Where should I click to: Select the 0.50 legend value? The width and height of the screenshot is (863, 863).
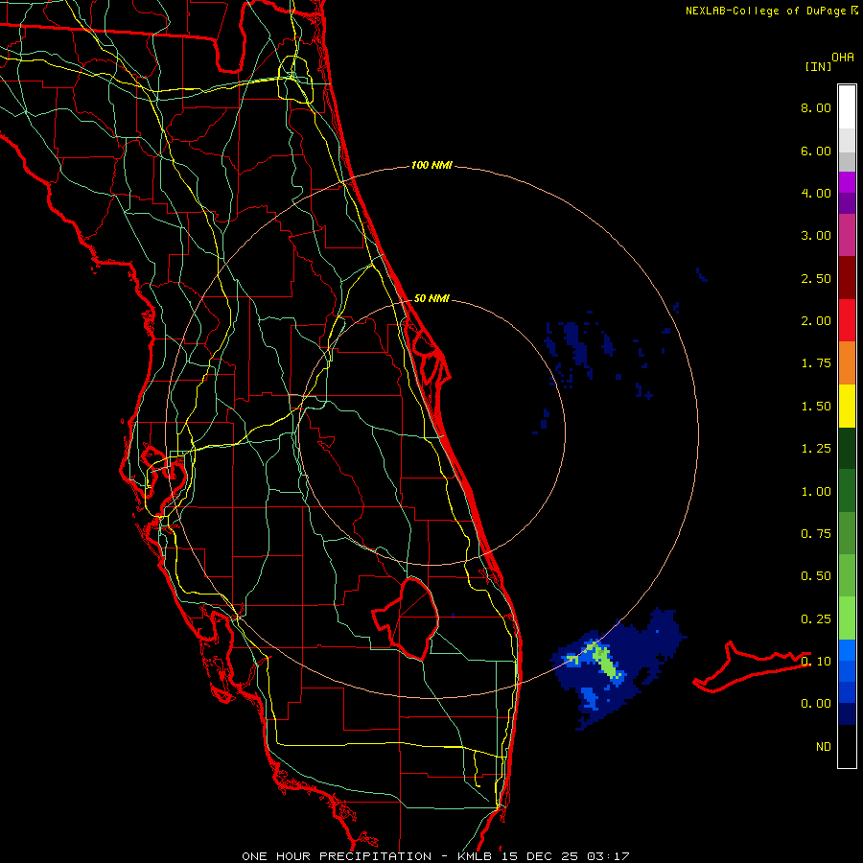tap(816, 576)
